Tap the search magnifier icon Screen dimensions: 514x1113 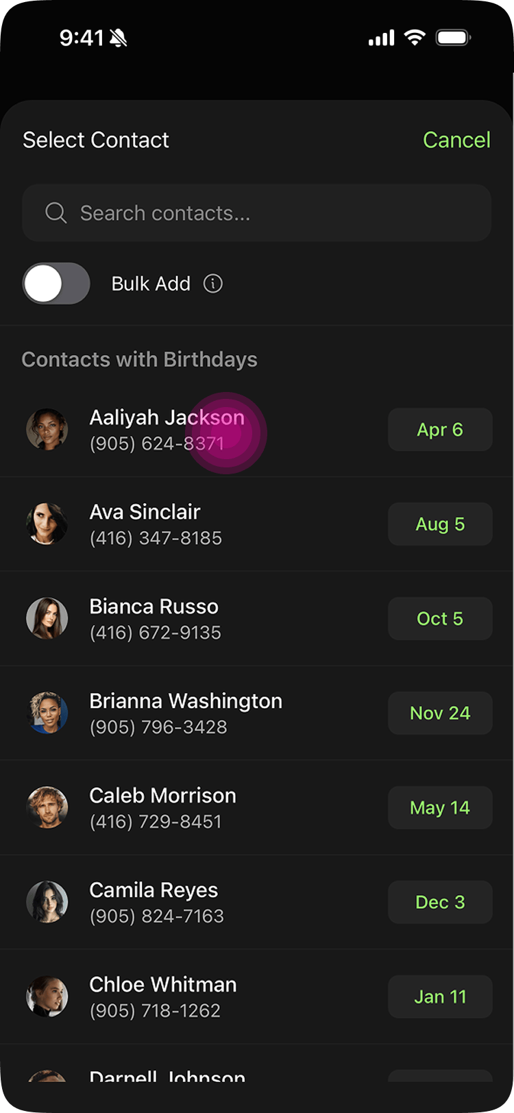pos(56,213)
